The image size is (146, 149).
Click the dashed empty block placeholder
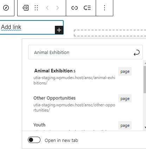click(110, 33)
